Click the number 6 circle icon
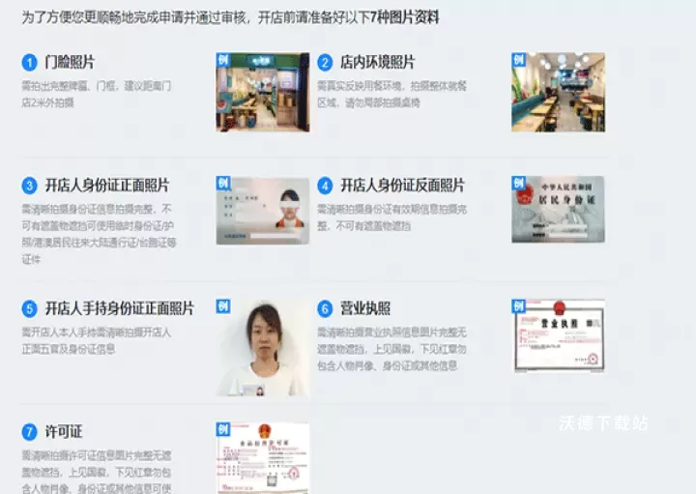The width and height of the screenshot is (696, 494). 325,308
